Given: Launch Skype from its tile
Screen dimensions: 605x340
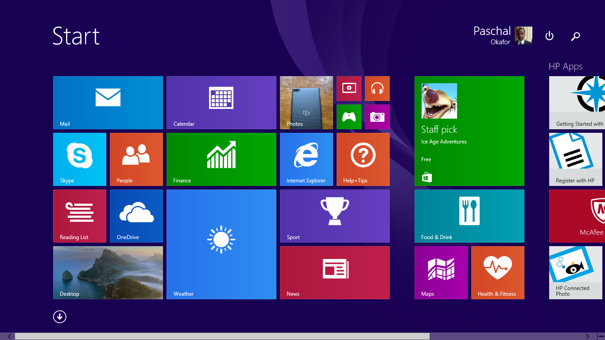Looking at the screenshot, I should pyautogui.click(x=80, y=159).
